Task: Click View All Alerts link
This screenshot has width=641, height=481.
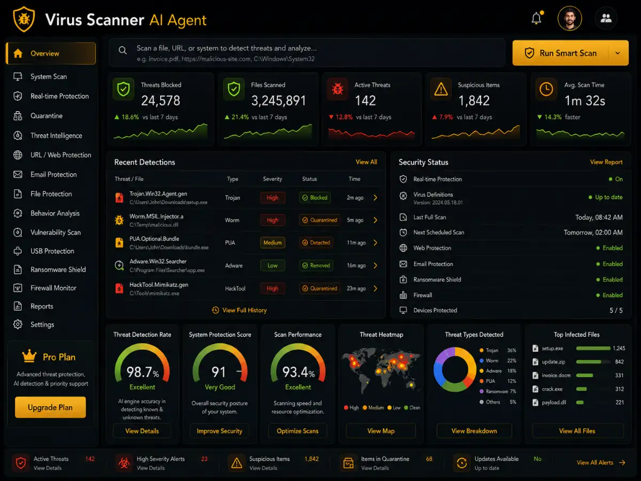Action: coord(601,463)
